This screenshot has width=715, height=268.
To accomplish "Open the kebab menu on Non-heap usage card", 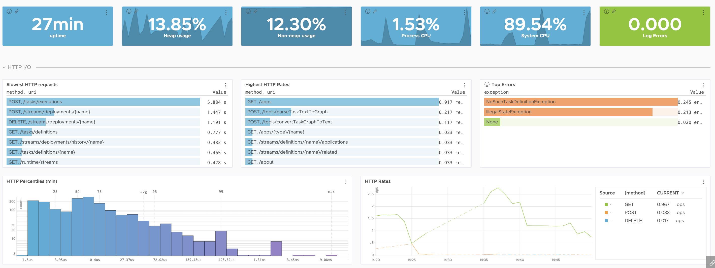I will pyautogui.click(x=345, y=12).
